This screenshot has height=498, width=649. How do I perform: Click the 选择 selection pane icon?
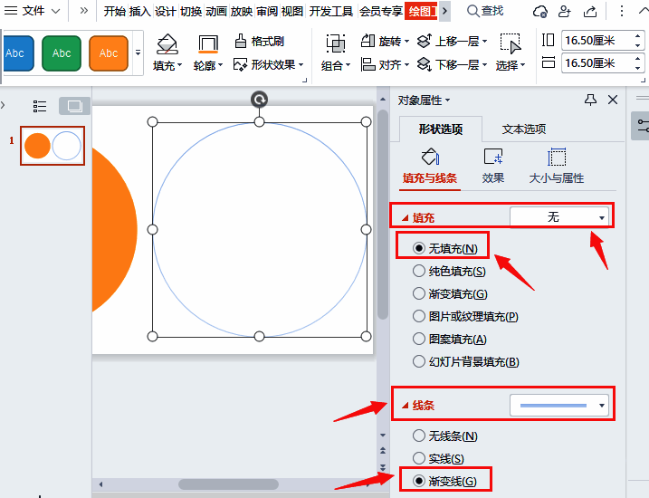pyautogui.click(x=511, y=43)
